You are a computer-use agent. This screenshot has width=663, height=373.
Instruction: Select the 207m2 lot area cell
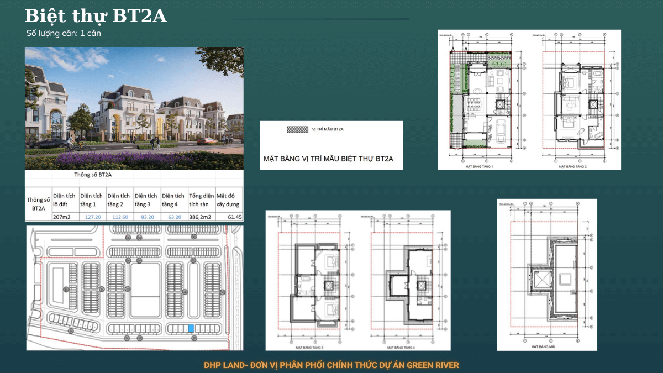pyautogui.click(x=61, y=217)
